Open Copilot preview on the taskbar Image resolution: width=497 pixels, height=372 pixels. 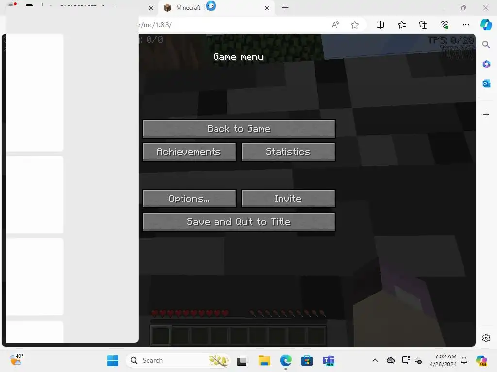click(x=482, y=360)
